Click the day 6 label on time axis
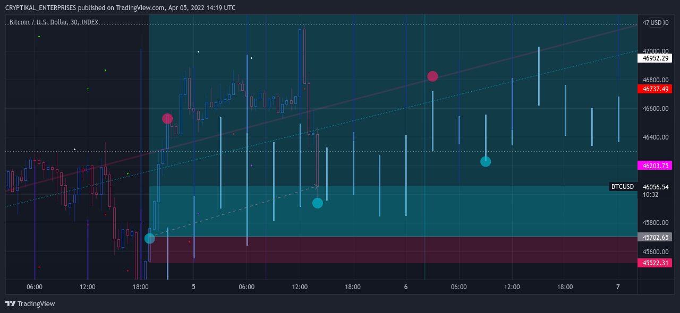The image size is (680, 313). [x=406, y=287]
